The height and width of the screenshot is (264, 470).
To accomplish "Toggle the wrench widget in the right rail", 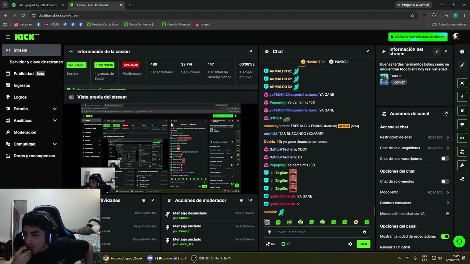I will (x=462, y=165).
